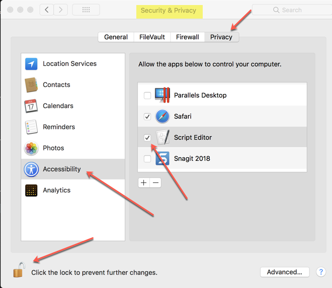Image resolution: width=332 pixels, height=288 pixels.
Task: Click the Safari compass icon
Action: [x=162, y=117]
